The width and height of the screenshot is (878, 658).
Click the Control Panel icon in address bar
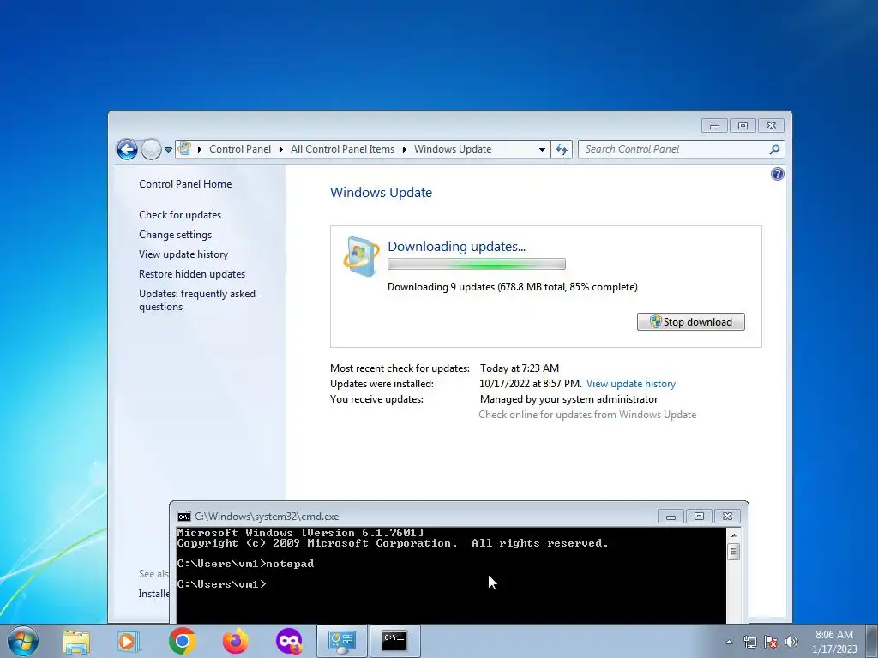185,149
